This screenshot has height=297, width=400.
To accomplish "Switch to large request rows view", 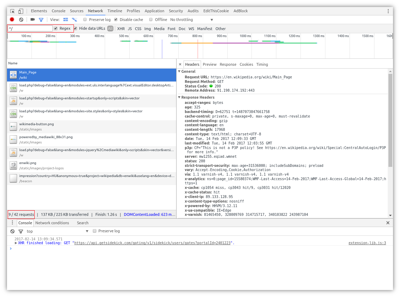I will pos(65,20).
